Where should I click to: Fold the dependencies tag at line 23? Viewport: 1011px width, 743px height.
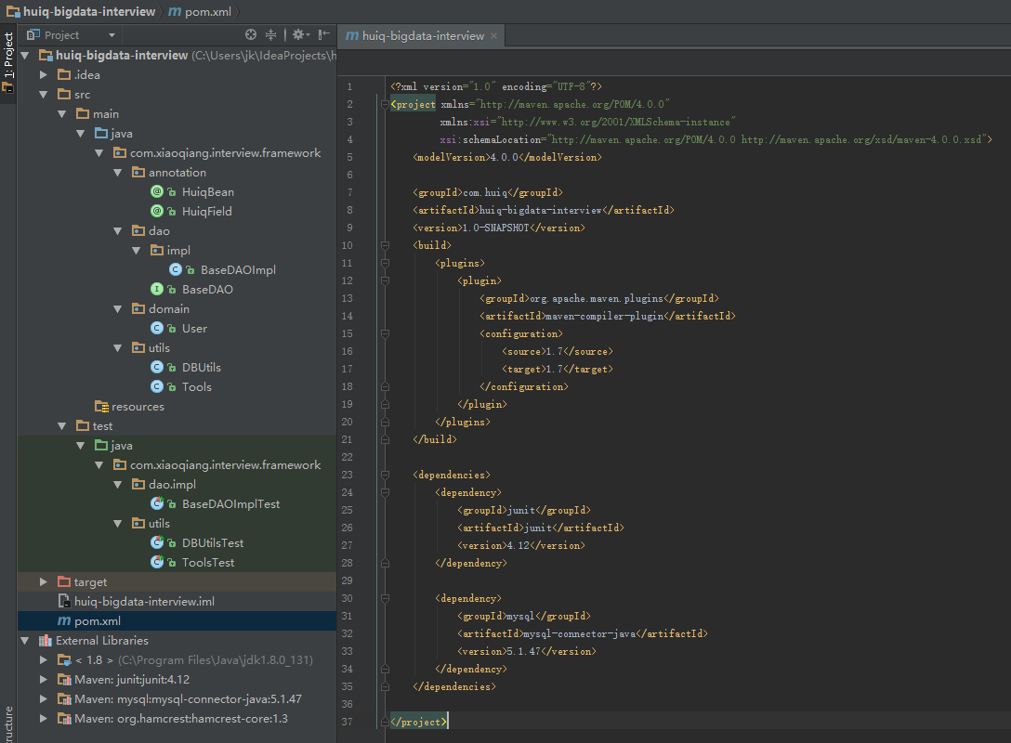point(385,475)
